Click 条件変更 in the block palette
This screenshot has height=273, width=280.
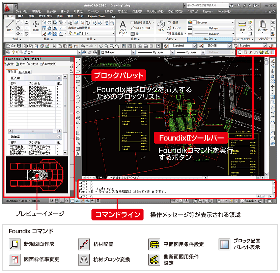(x=48, y=64)
